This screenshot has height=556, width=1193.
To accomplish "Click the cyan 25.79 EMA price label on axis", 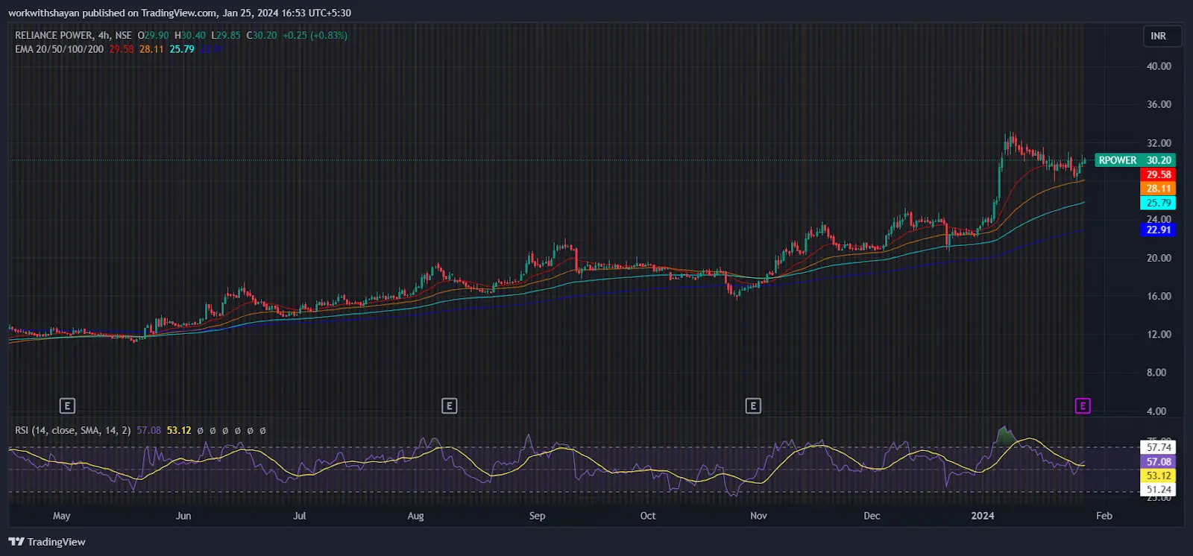I will 1158,203.
